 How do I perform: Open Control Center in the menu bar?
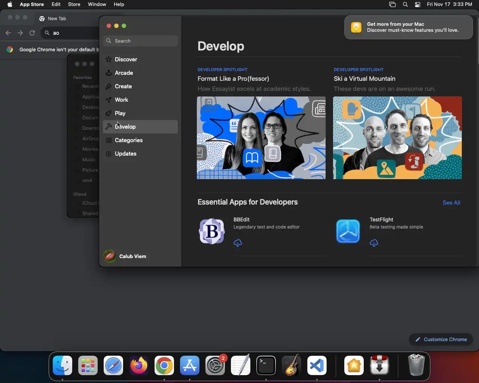[418, 4]
